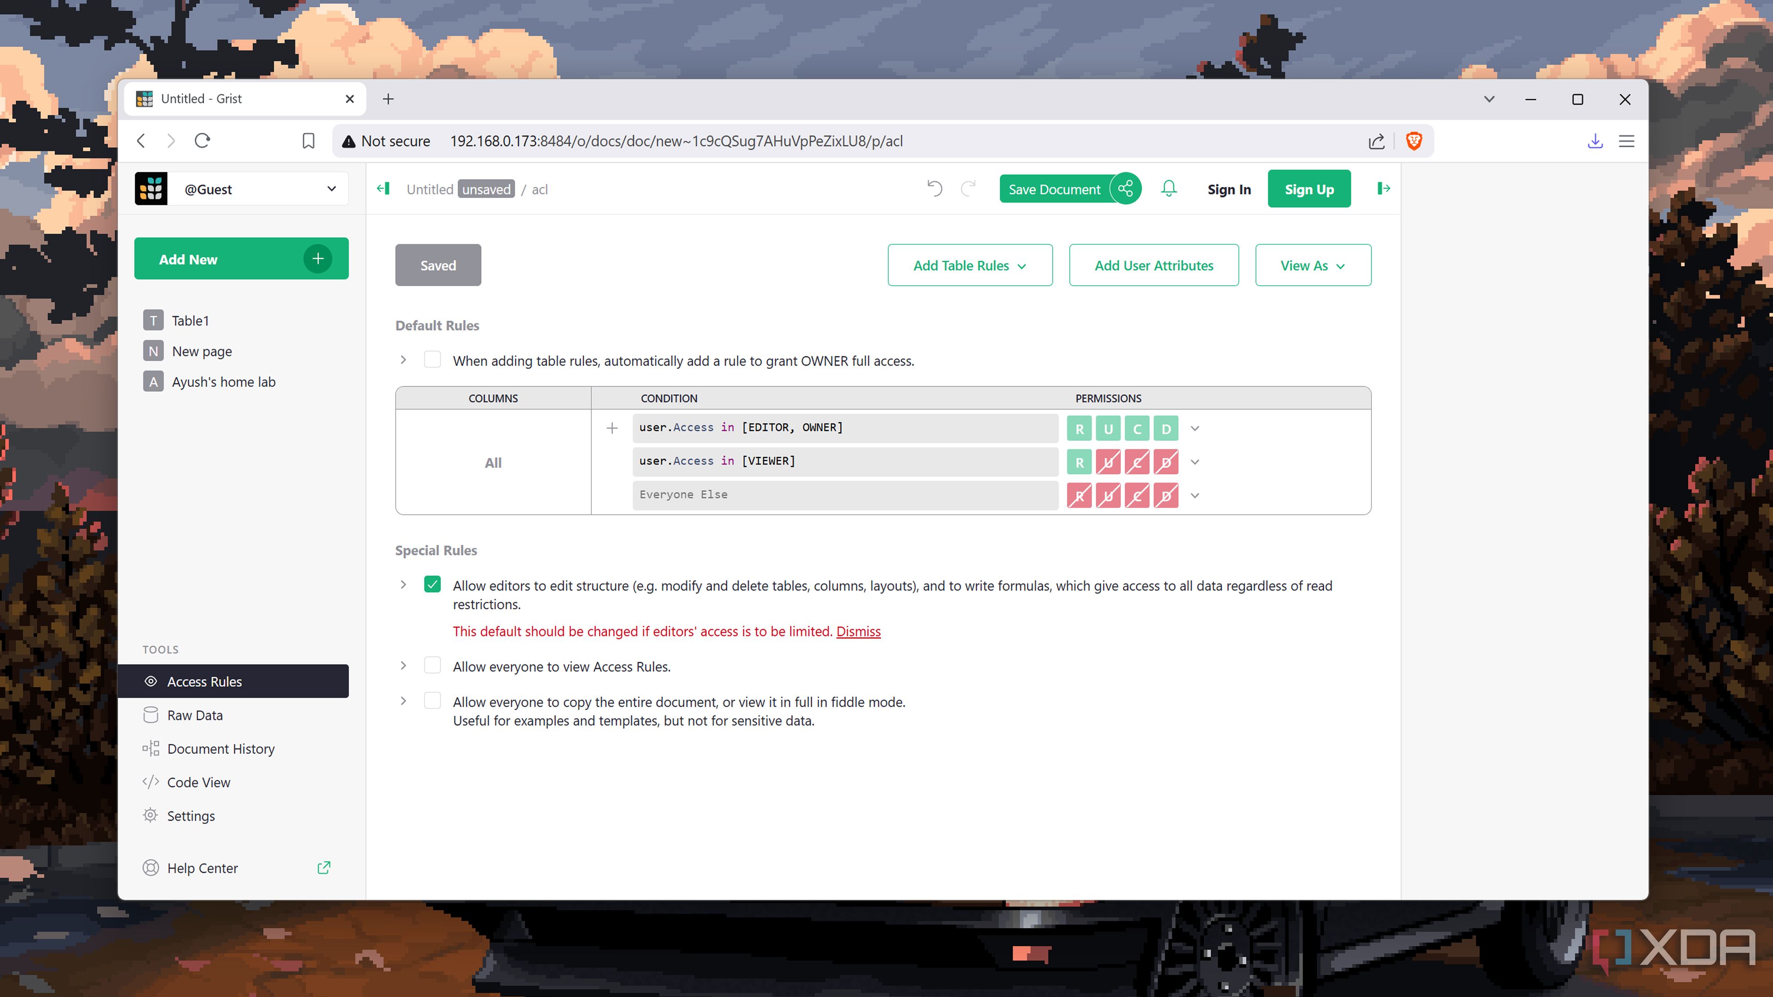The width and height of the screenshot is (1773, 997).
Task: Collapse the left navigation panel
Action: point(383,188)
